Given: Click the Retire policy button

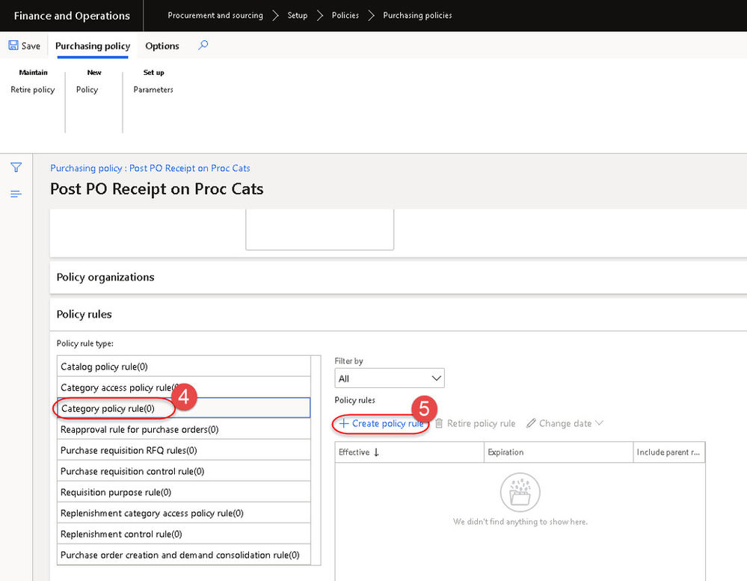Looking at the screenshot, I should coord(32,89).
